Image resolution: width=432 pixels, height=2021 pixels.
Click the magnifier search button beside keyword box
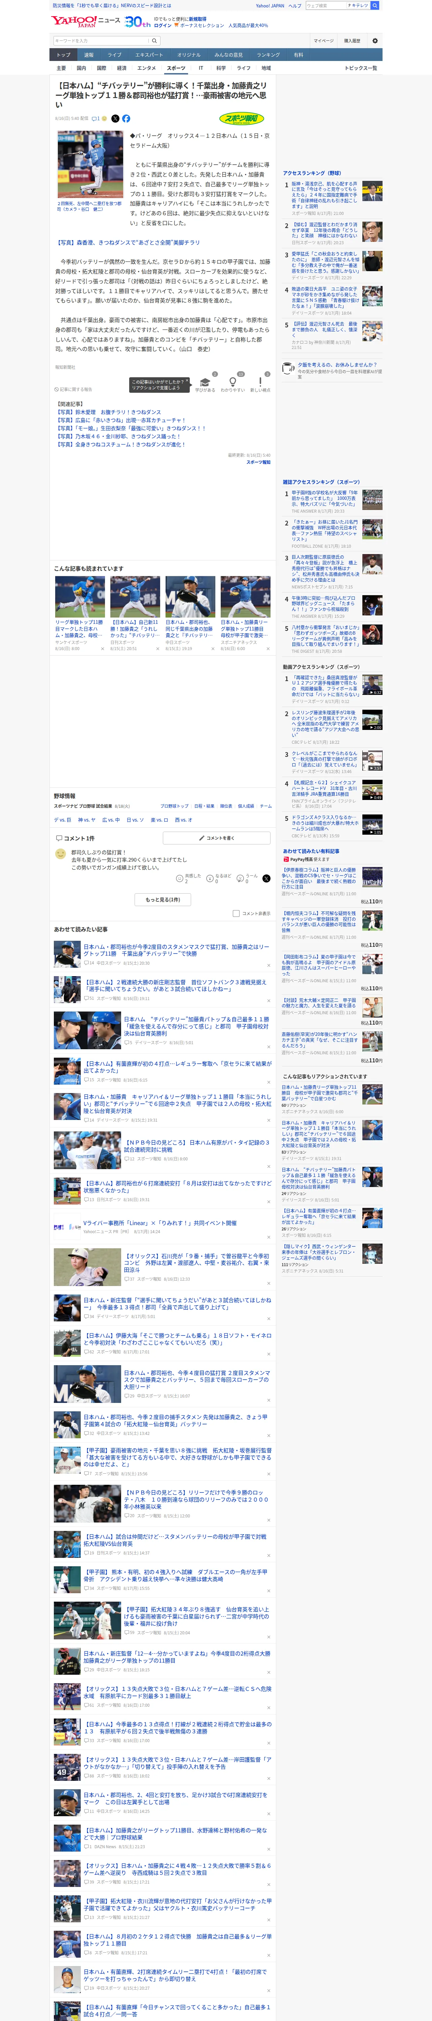coord(154,41)
